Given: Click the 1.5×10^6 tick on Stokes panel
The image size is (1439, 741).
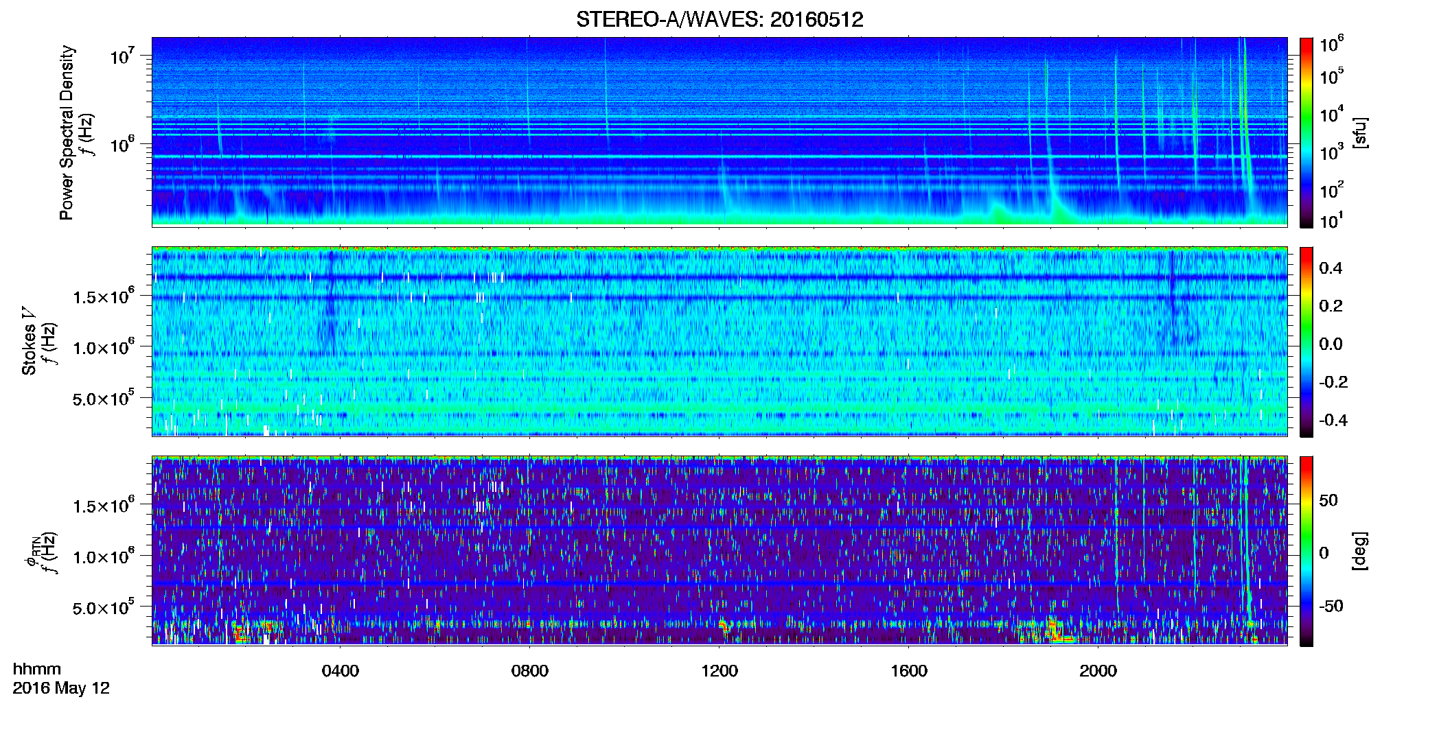Looking at the screenshot, I should (x=104, y=296).
